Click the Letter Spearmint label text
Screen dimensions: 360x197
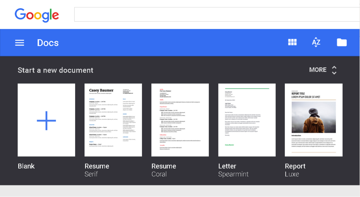coord(233,170)
